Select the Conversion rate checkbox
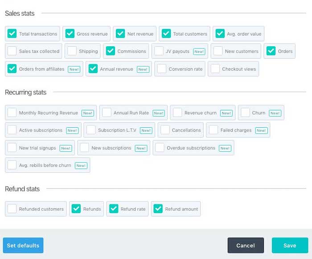Image resolution: width=312 pixels, height=259 pixels. tap(162, 69)
